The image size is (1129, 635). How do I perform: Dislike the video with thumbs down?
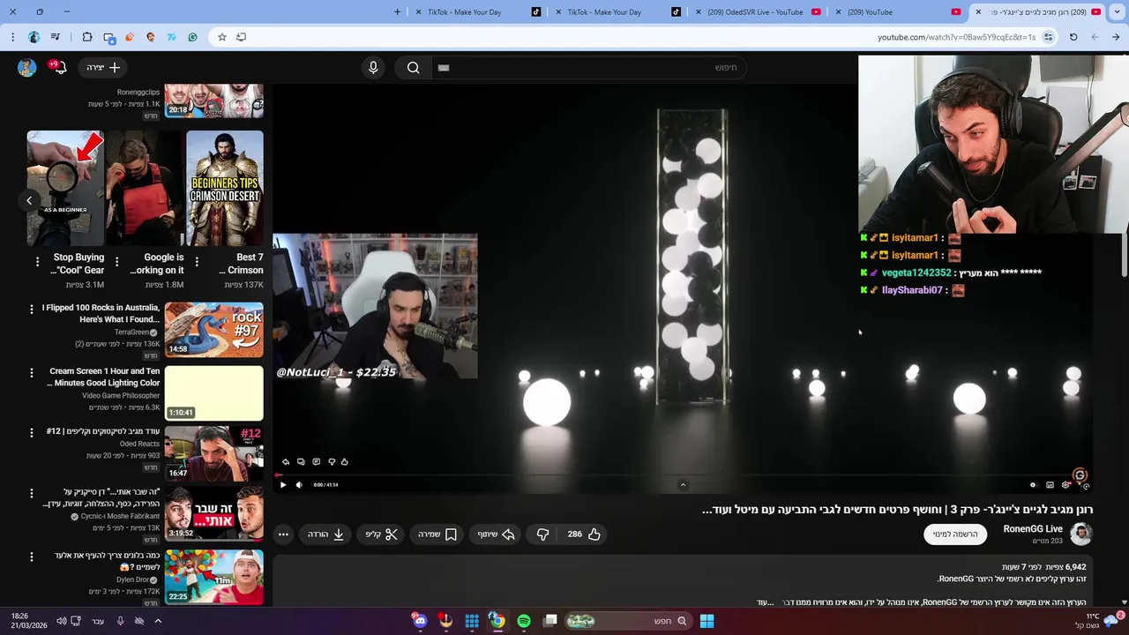(x=543, y=534)
